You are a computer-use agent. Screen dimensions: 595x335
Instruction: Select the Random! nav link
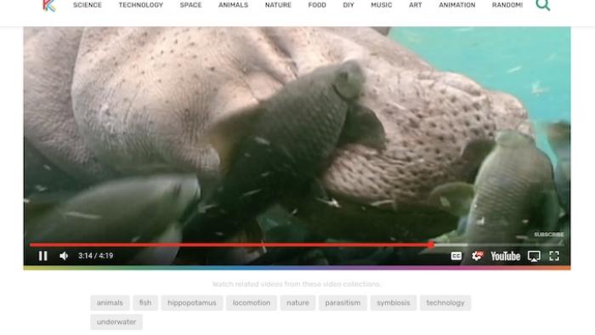pyautogui.click(x=507, y=5)
